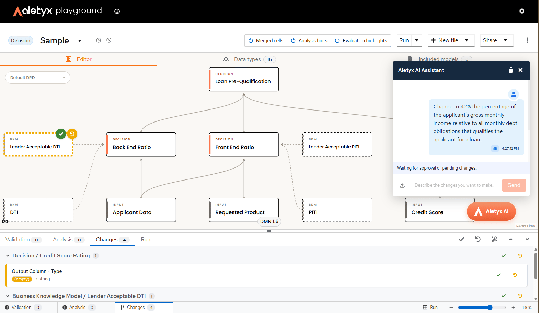Screen dimensions: 539x313
Task: Click the upload icon in the chat input
Action: click(x=402, y=185)
